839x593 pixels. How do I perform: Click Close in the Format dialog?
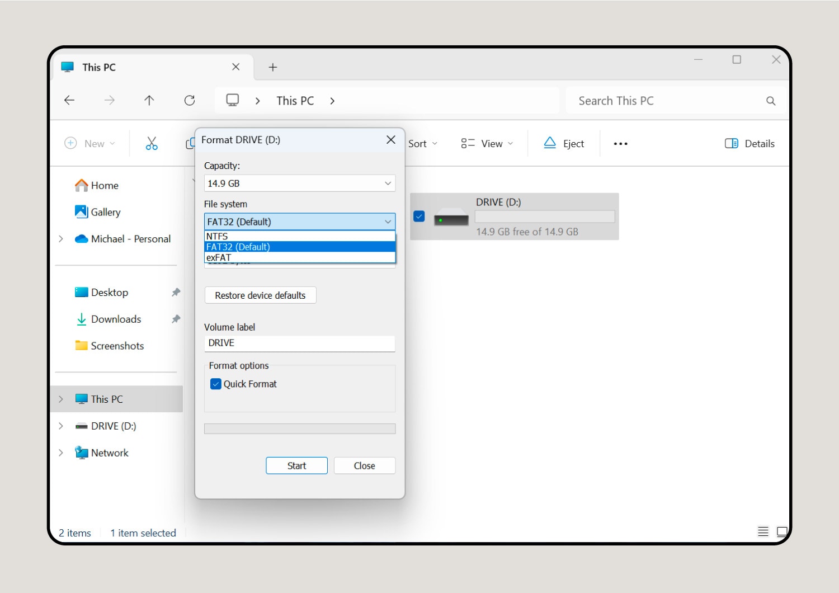365,465
